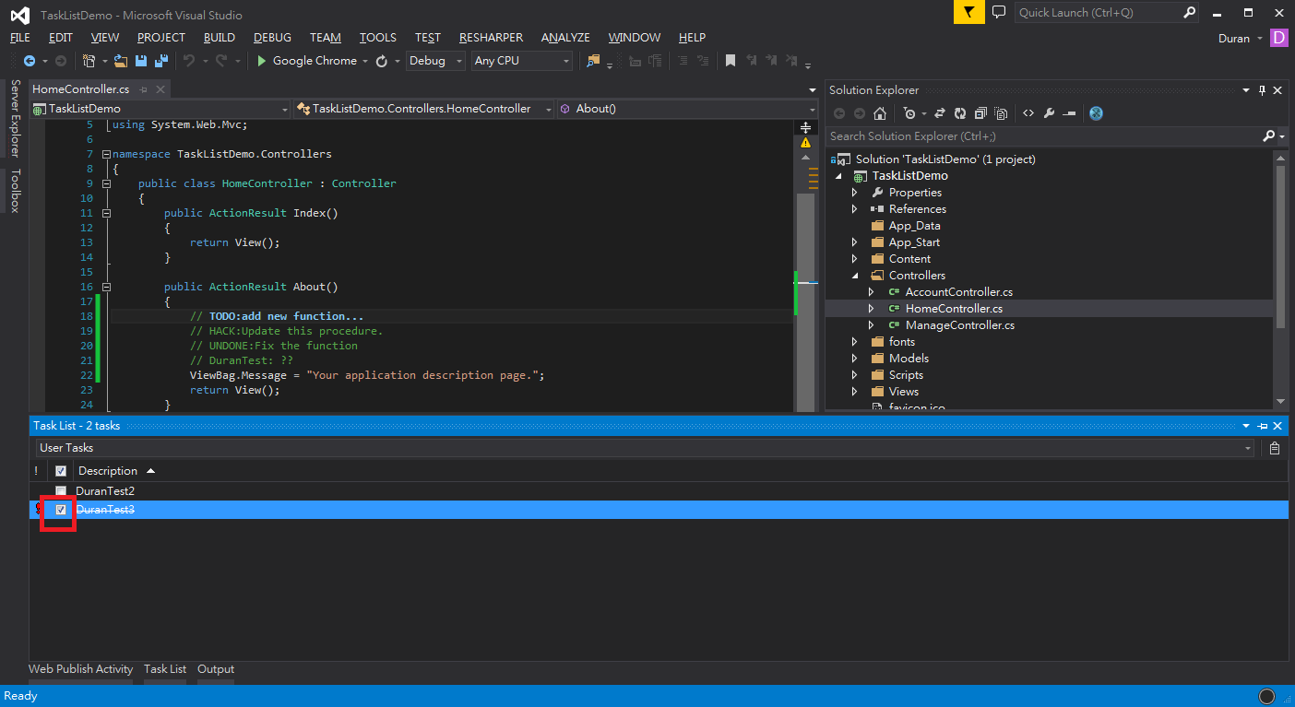Check the DuranTest2 task checkbox
The width and height of the screenshot is (1295, 707).
[x=61, y=491]
